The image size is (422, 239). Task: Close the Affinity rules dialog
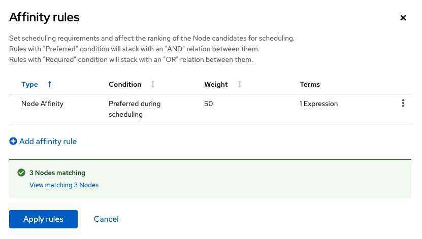pos(403,18)
